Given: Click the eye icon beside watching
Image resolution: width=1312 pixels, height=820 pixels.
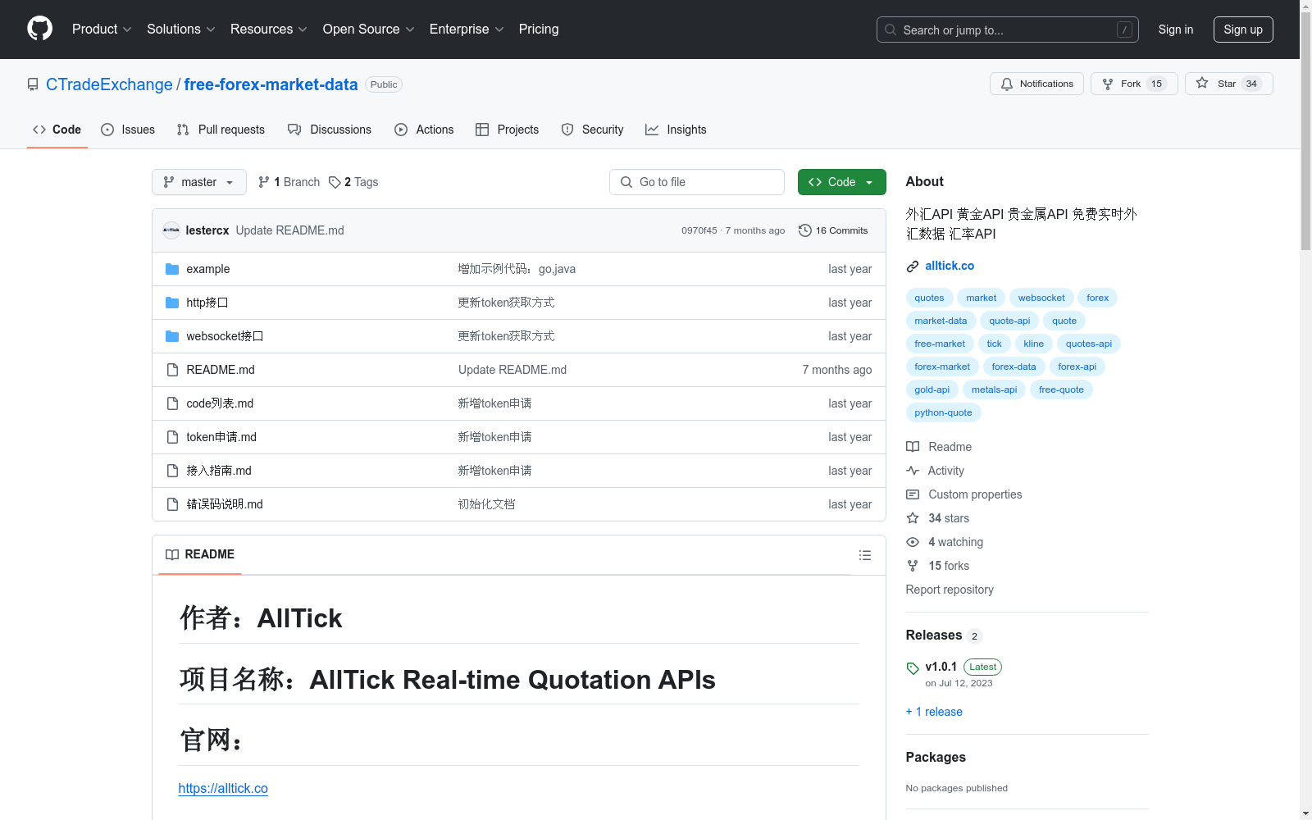Looking at the screenshot, I should click(913, 542).
